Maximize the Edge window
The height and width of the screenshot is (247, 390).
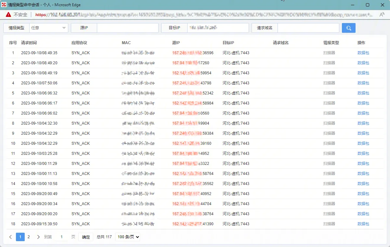tap(367, 5)
